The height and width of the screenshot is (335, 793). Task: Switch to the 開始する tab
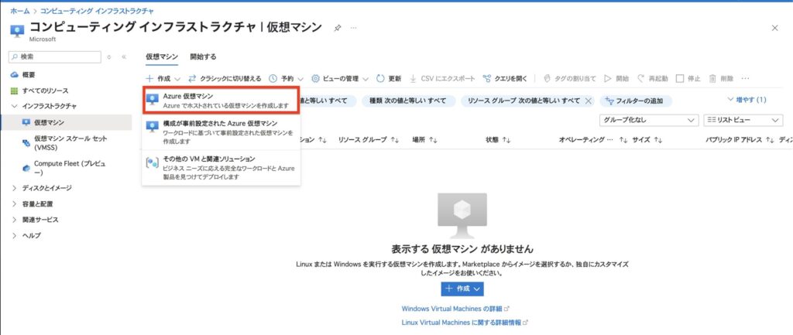pyautogui.click(x=204, y=57)
